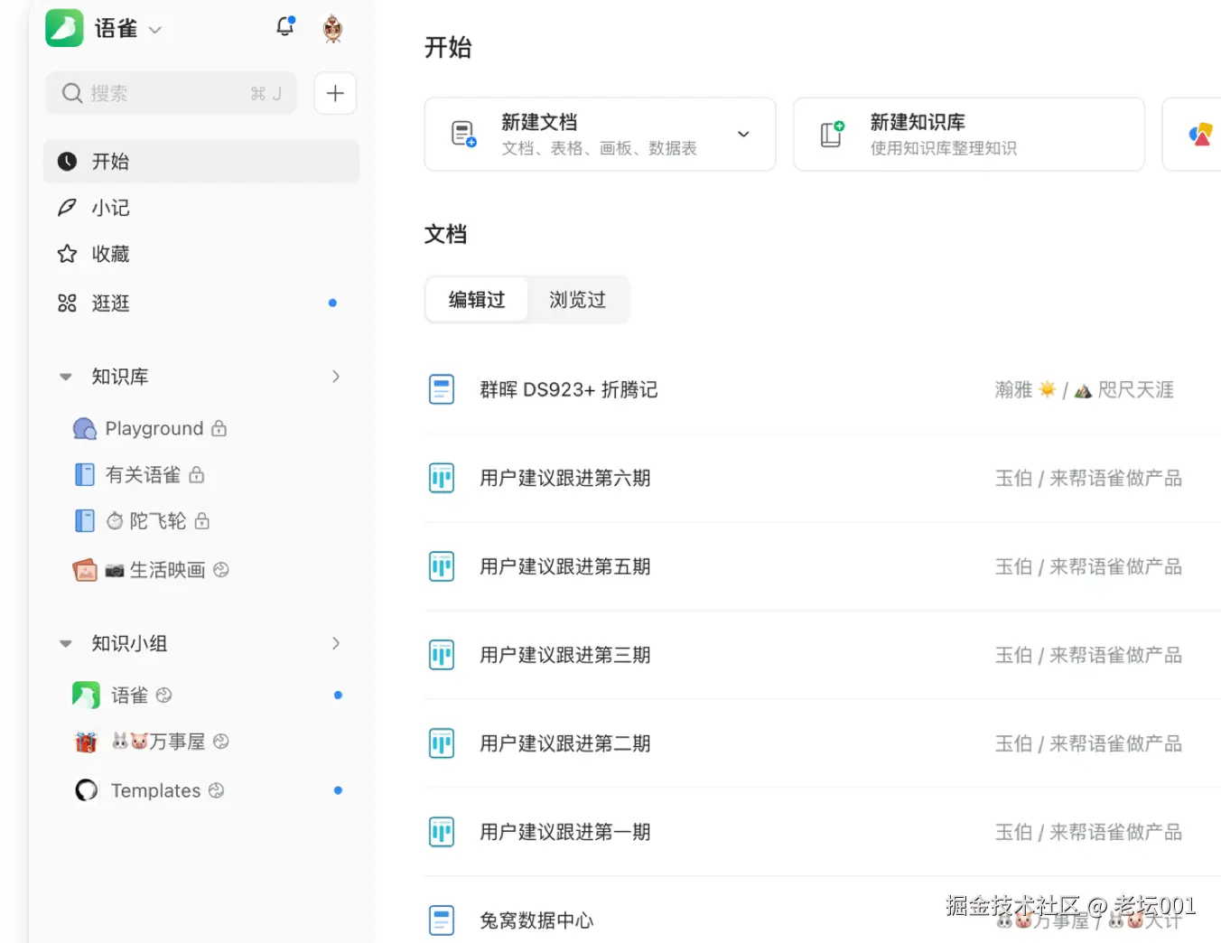Expand the 新建文档 dropdown arrow
Screen dimensions: 1221x943
pos(743,133)
